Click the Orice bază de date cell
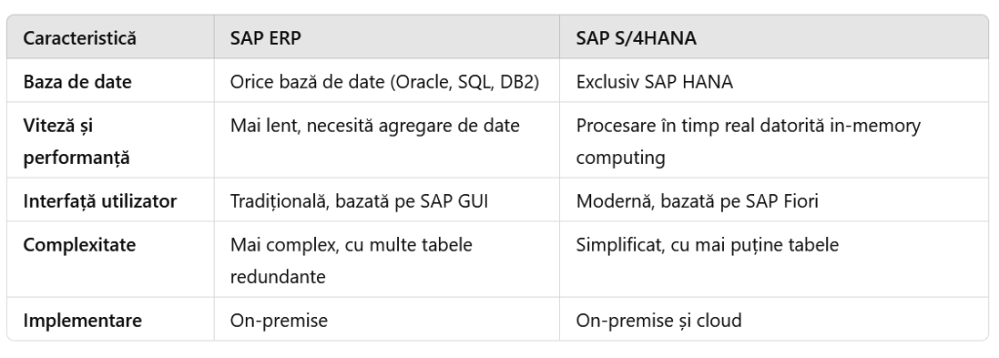Image resolution: width=999 pixels, height=358 pixels. (384, 82)
